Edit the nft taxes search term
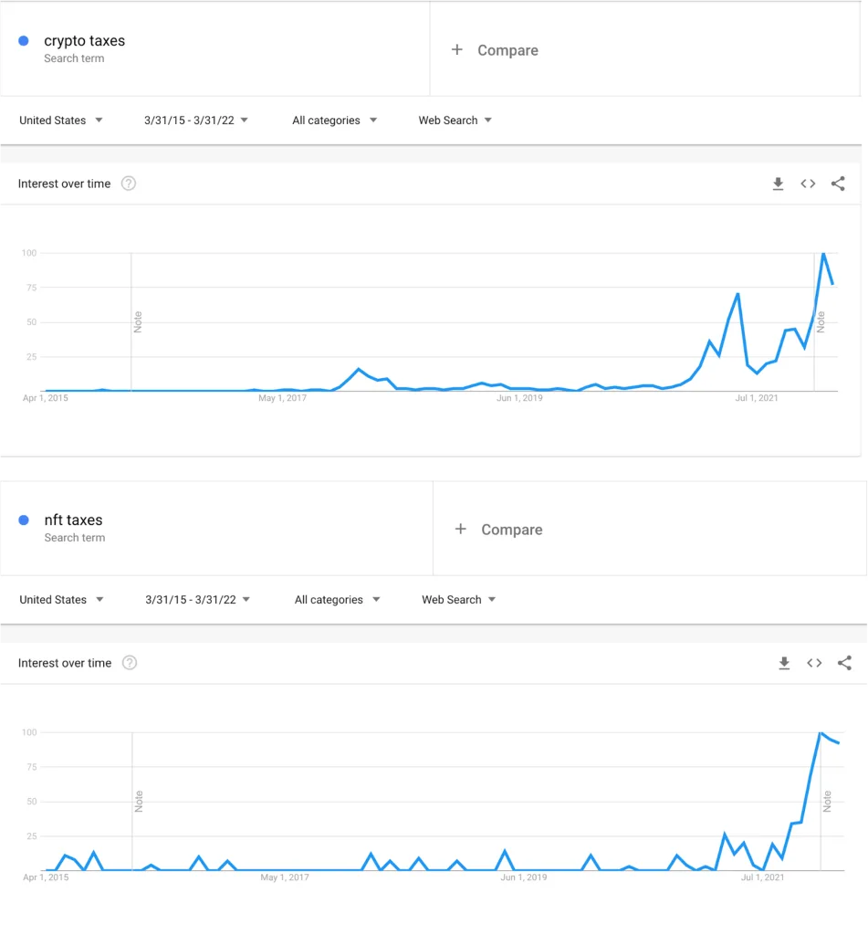The height and width of the screenshot is (935, 868). pyautogui.click(x=74, y=520)
